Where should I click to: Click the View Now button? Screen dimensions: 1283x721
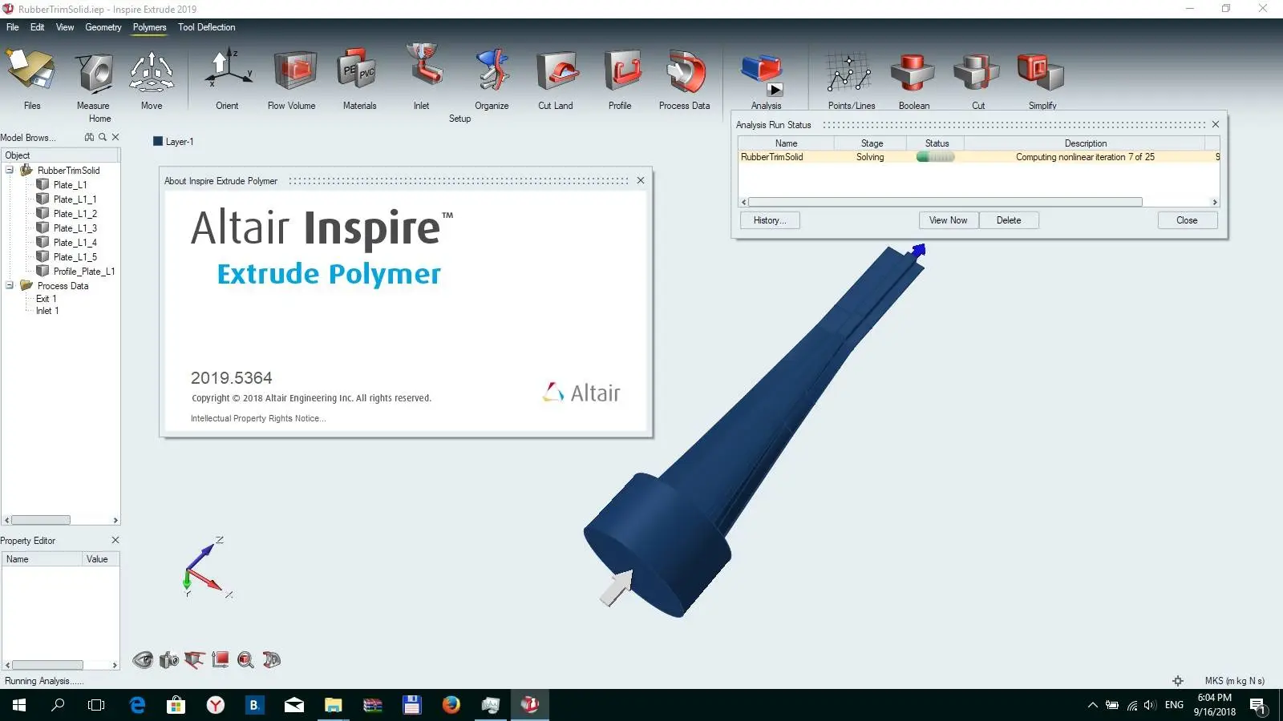949,220
